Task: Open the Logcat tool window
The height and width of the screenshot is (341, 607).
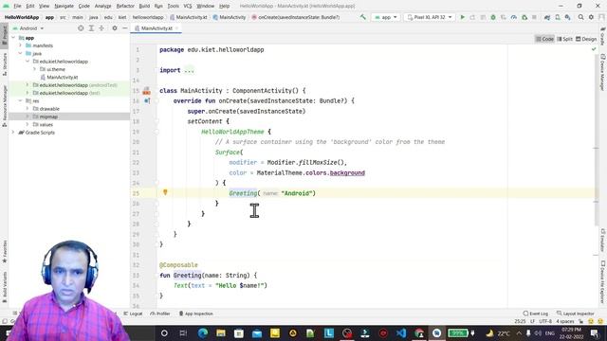Action: (x=133, y=314)
